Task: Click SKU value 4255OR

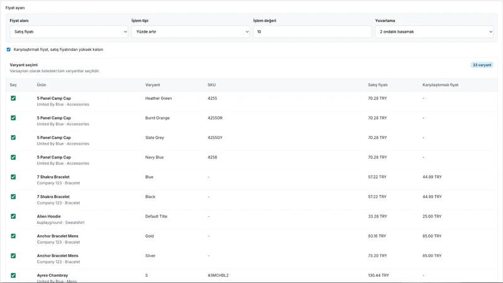Action: (x=215, y=118)
